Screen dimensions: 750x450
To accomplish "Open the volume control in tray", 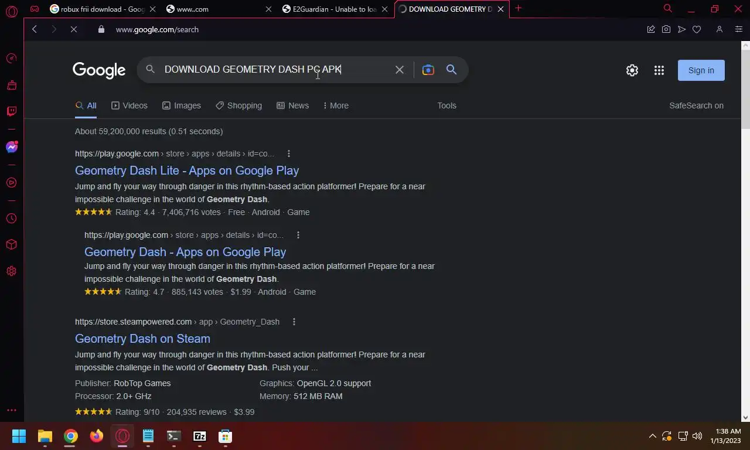I will click(x=697, y=436).
